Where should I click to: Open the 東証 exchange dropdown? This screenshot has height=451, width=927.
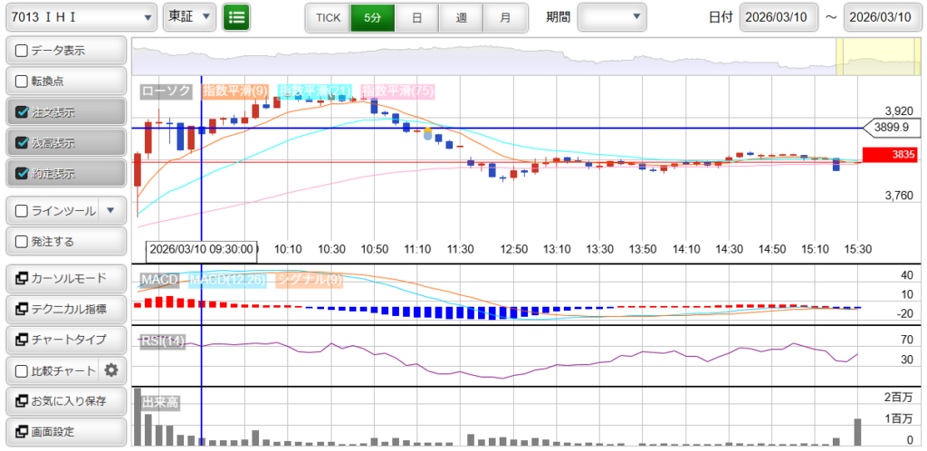point(189,16)
